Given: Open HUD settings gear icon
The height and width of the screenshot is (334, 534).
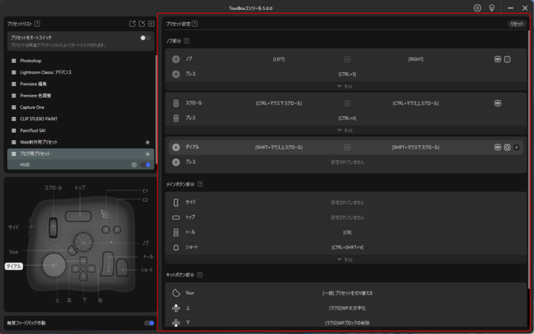Looking at the screenshot, I should pos(134,164).
